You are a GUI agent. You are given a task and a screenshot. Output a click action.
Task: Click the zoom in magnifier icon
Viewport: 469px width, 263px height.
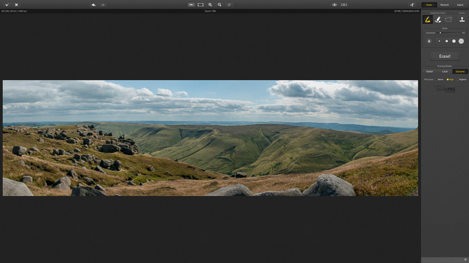tap(210, 5)
